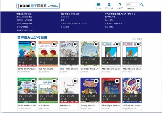Click the narration speaker icon on Frederick
The width and height of the screenshot is (162, 113).
click(65, 99)
